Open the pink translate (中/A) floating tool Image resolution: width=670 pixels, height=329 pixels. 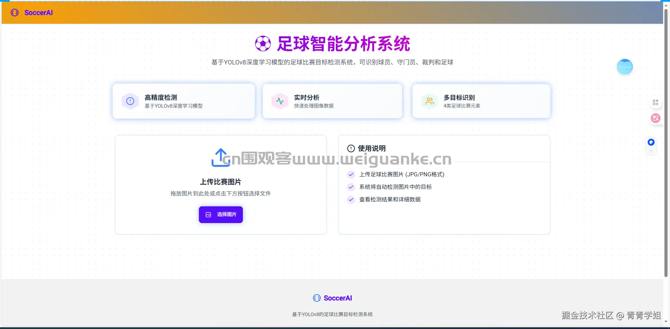click(x=656, y=118)
